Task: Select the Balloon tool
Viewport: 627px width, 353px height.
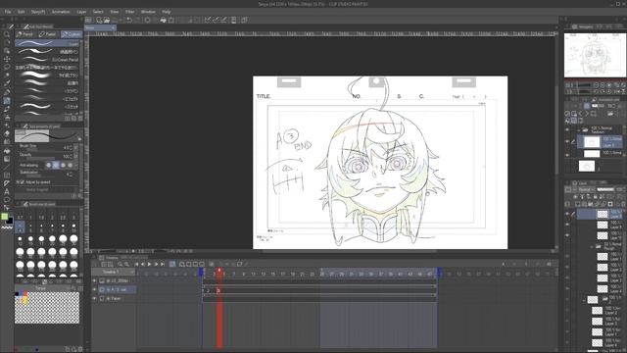Action: 7,200
